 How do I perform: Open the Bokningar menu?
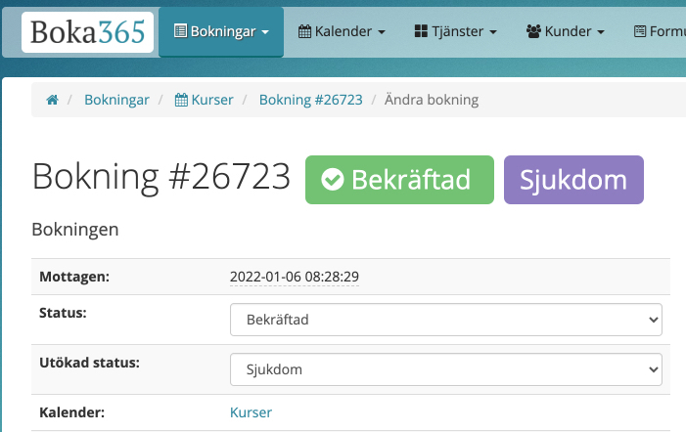(x=221, y=31)
